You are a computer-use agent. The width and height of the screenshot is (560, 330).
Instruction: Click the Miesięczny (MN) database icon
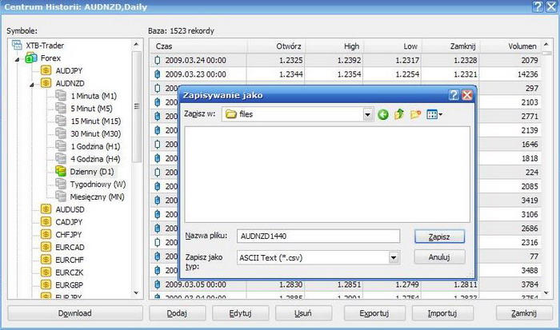[61, 197]
